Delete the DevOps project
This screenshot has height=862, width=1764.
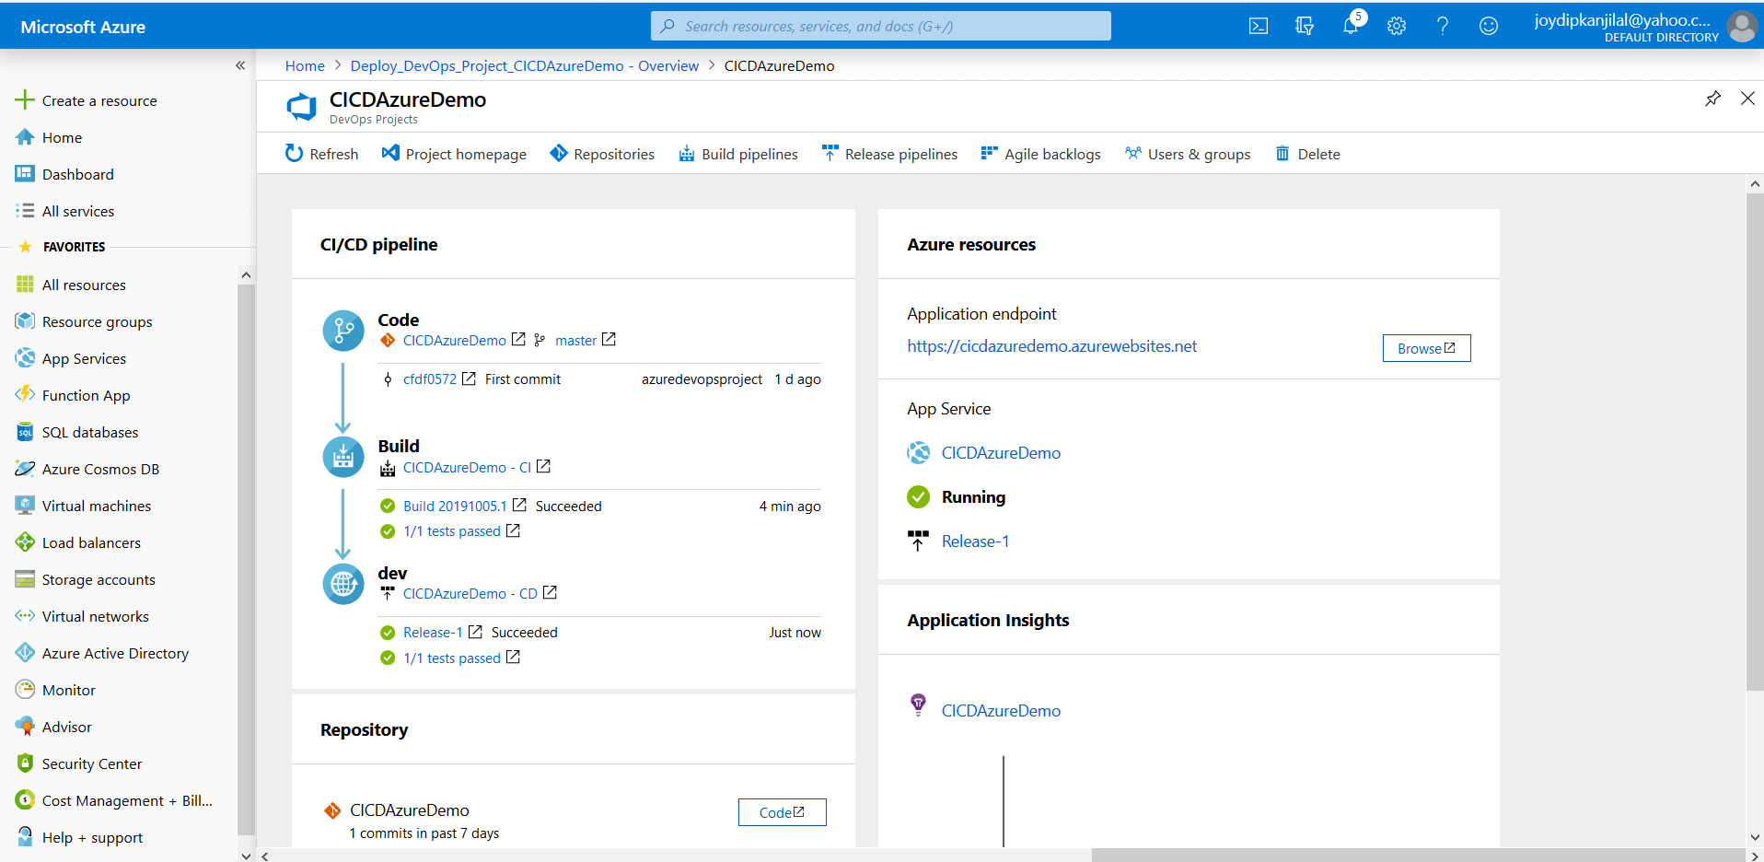click(x=1307, y=154)
